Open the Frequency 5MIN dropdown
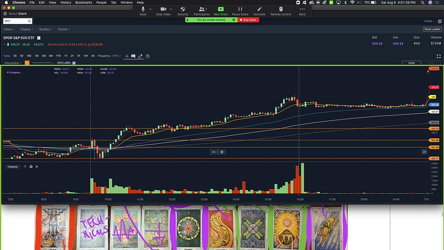Viewport: 444px width, 250px height. tap(116, 56)
